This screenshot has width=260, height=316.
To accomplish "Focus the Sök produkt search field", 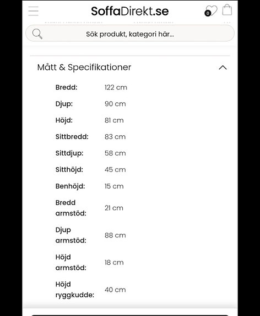I will 130,34.
